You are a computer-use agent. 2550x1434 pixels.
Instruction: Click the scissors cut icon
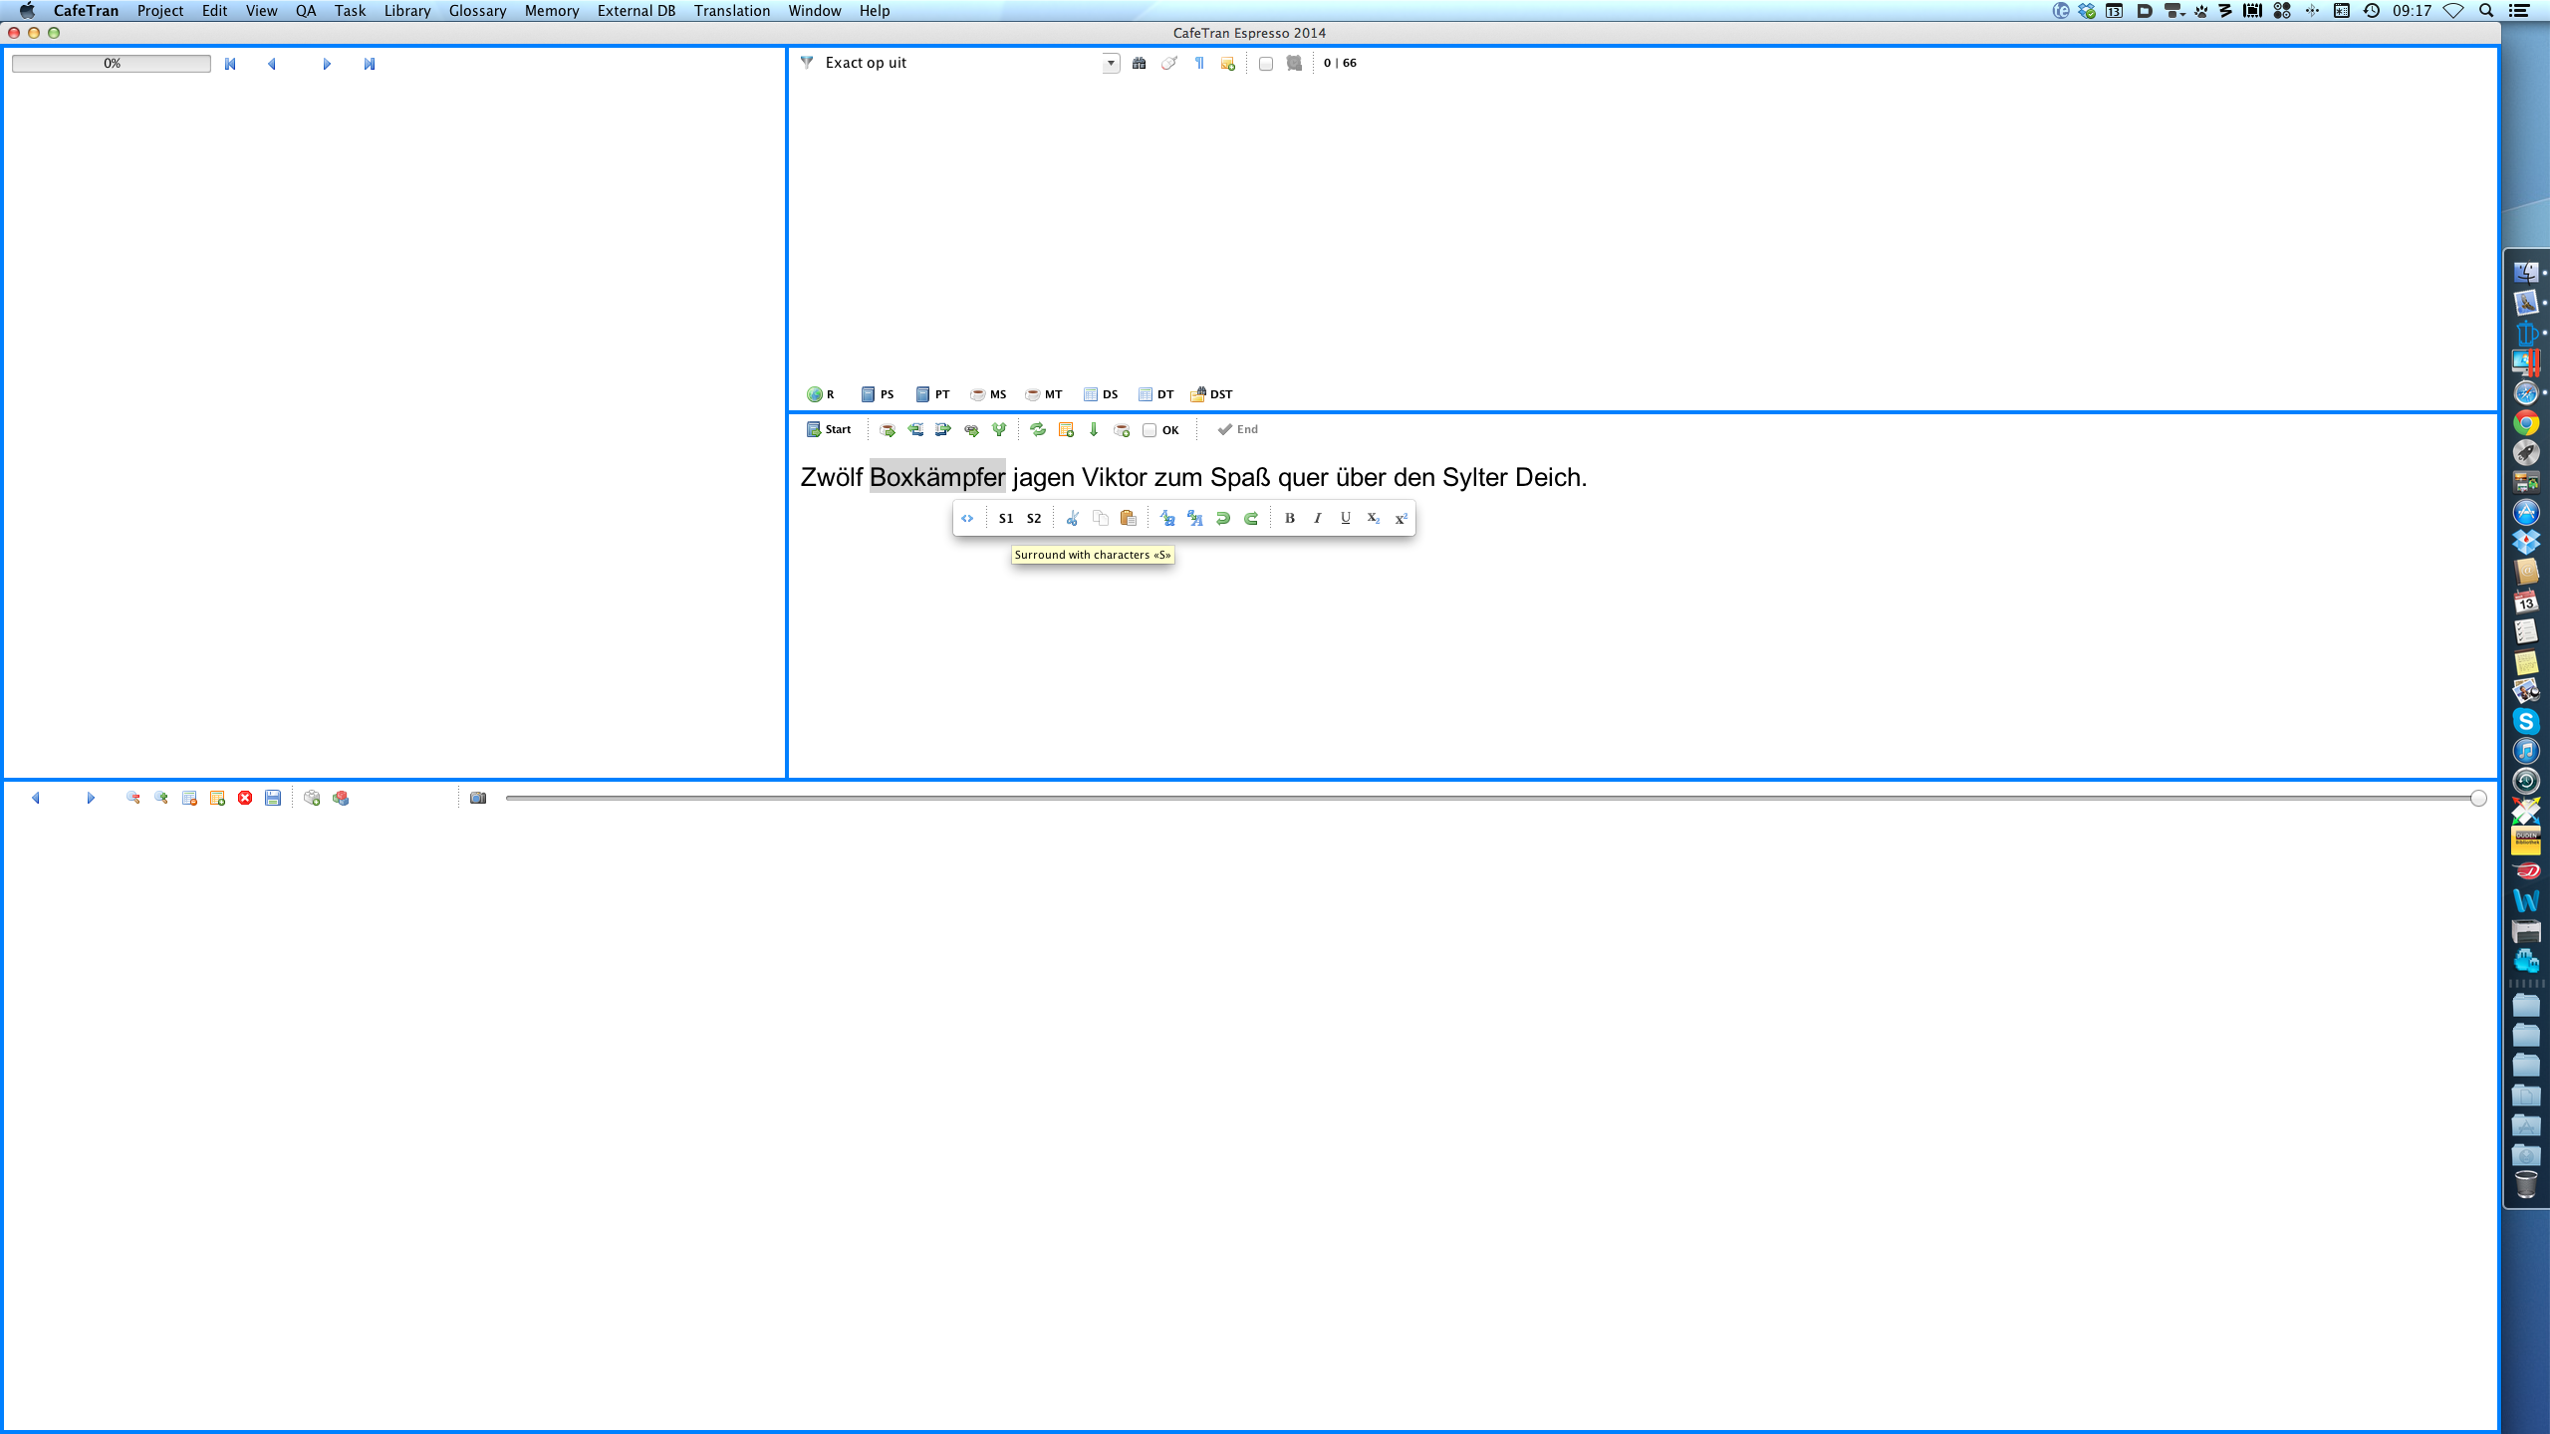coord(1072,518)
